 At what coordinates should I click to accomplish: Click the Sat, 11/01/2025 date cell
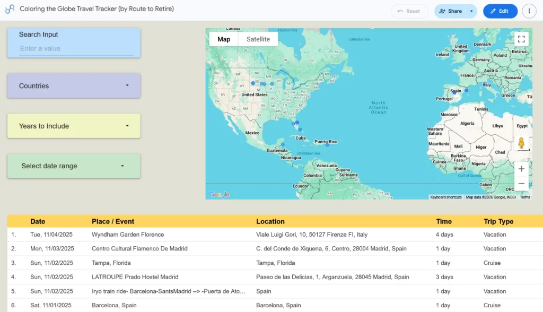click(x=50, y=306)
